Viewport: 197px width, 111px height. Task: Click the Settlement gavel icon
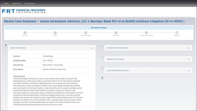coord(102,45)
